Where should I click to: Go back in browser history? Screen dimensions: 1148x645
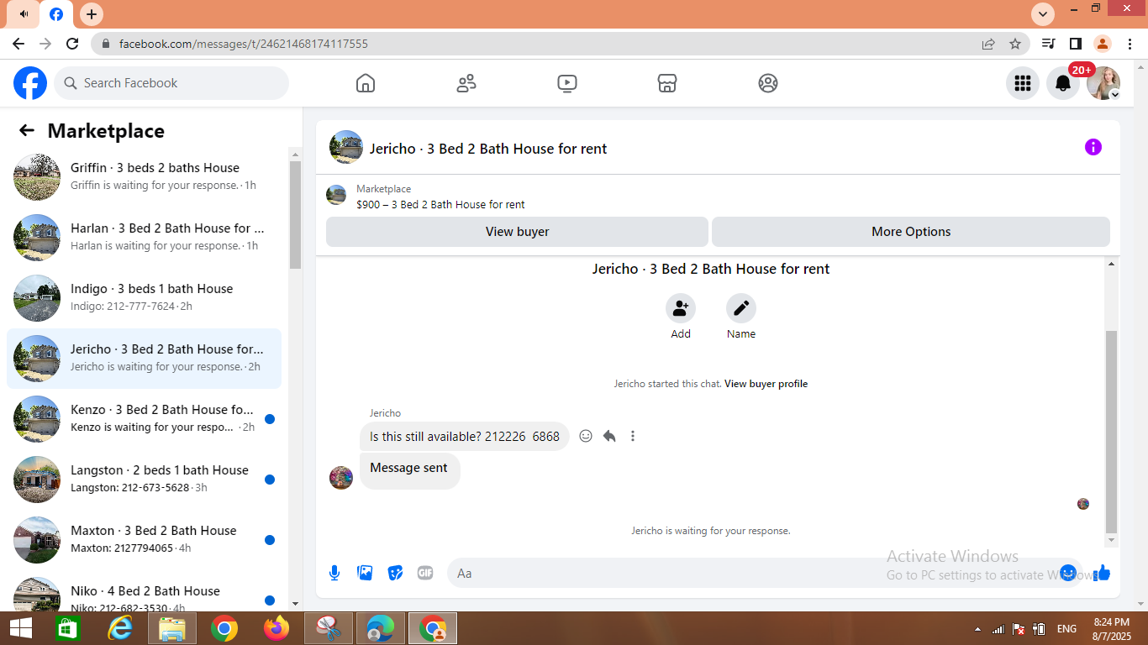(x=18, y=44)
